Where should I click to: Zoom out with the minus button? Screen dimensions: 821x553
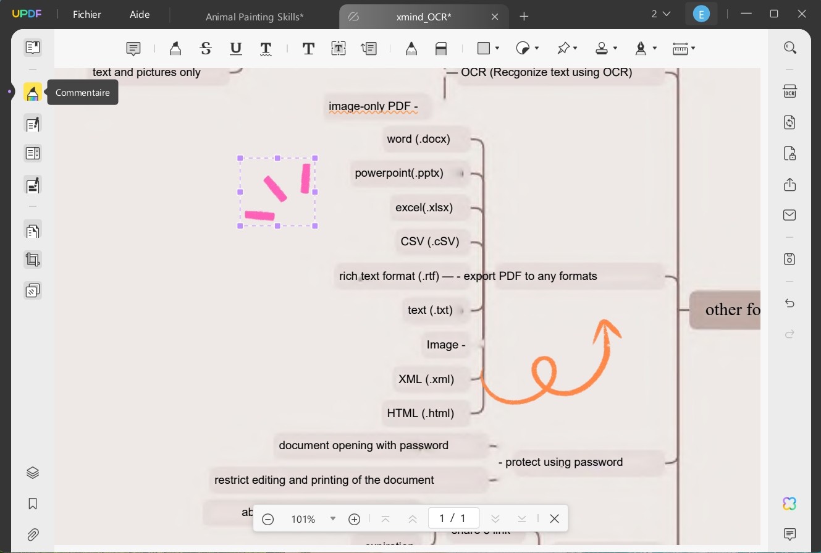[268, 519]
